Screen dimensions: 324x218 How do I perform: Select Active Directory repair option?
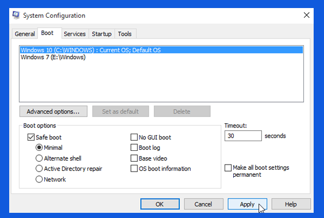click(x=39, y=169)
